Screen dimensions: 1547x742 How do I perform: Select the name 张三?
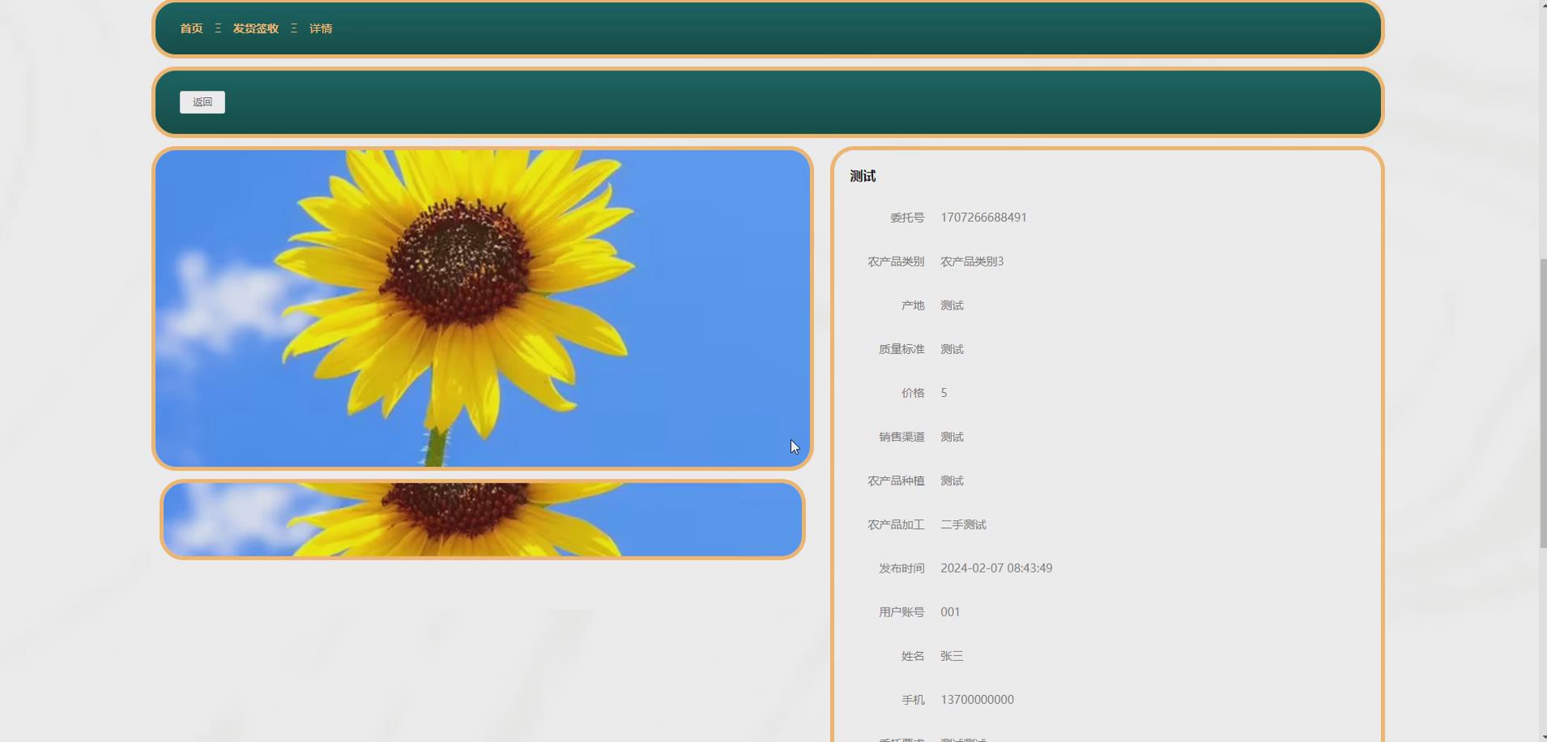pos(952,656)
